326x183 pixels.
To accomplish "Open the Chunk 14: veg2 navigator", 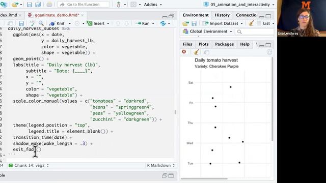I will click(x=29, y=165).
